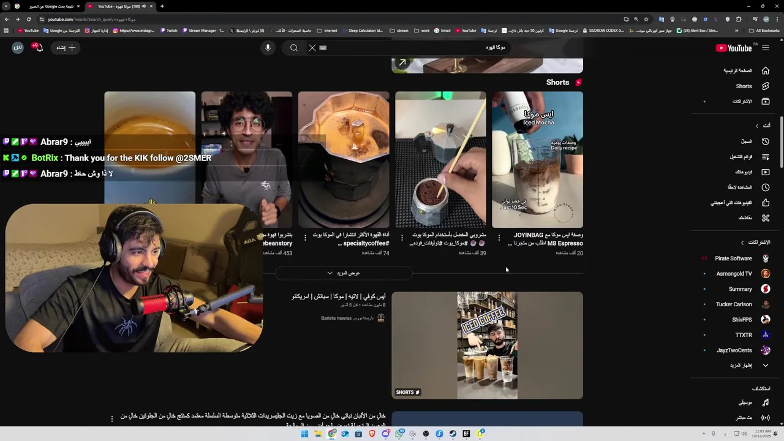This screenshot has height=441, width=784.
Task: Switch to the Google image search tab
Action: (x=47, y=6)
